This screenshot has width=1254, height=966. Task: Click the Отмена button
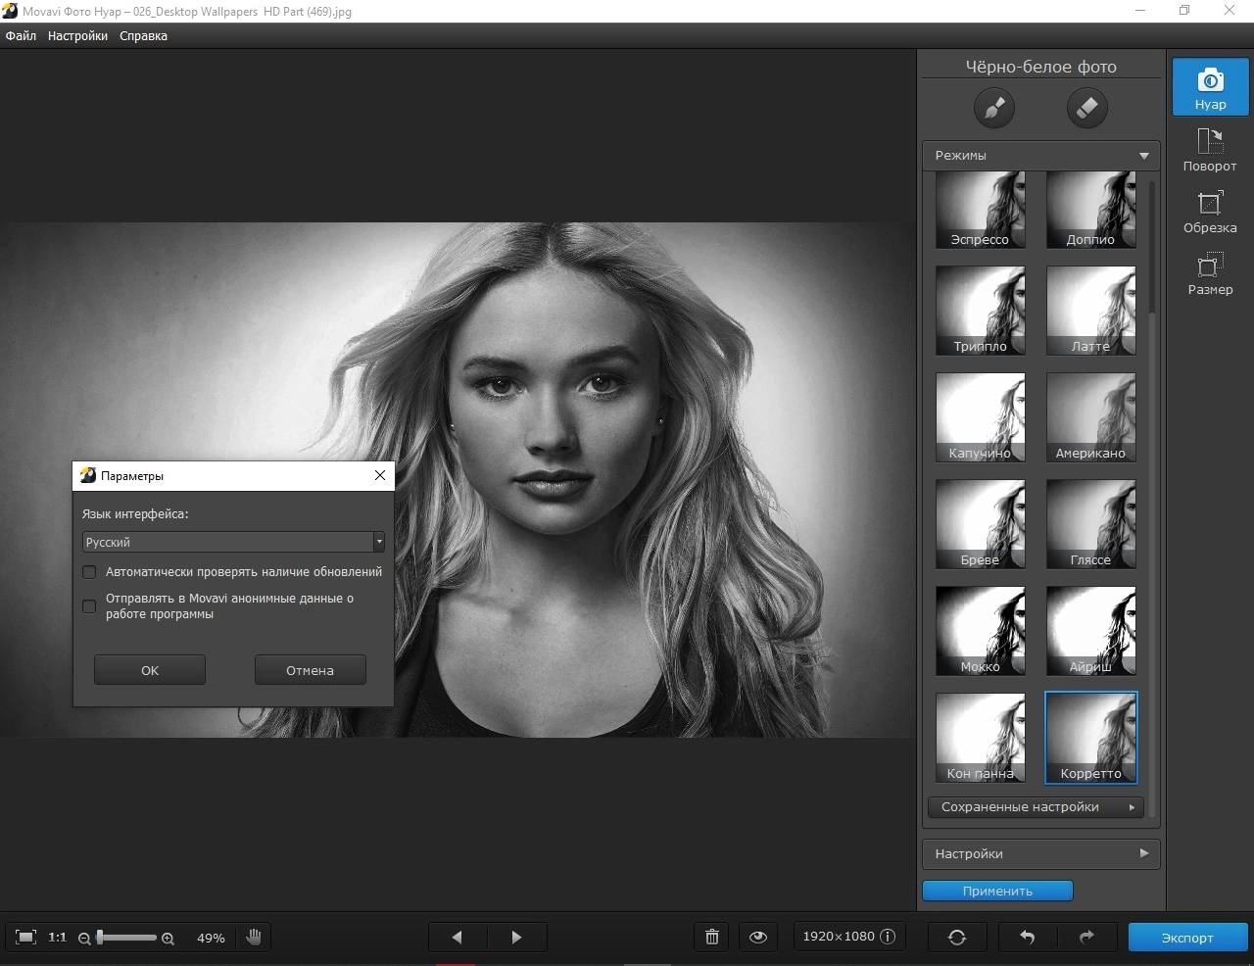pos(311,670)
